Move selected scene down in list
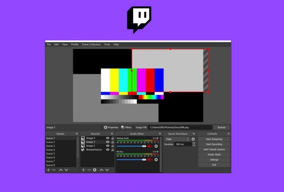The width and height of the screenshot is (284, 192). [x=66, y=170]
